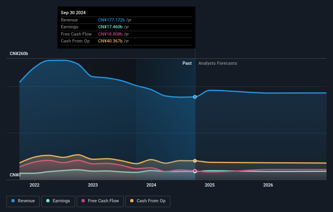Click the Free Cash Flow label in tooltip
Image resolution: width=333 pixels, height=212 pixels.
(x=76, y=34)
